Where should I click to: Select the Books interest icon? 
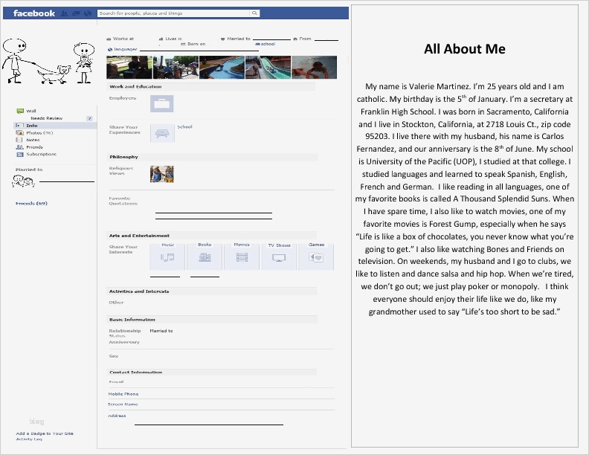click(205, 256)
